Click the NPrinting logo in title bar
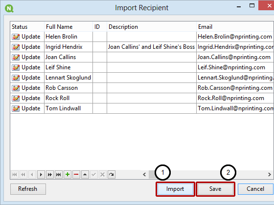274x205 pixels. (9, 8)
